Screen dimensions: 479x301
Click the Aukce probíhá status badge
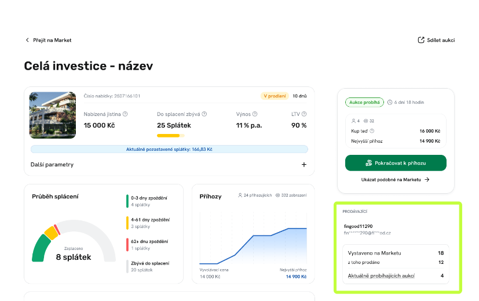pyautogui.click(x=364, y=102)
